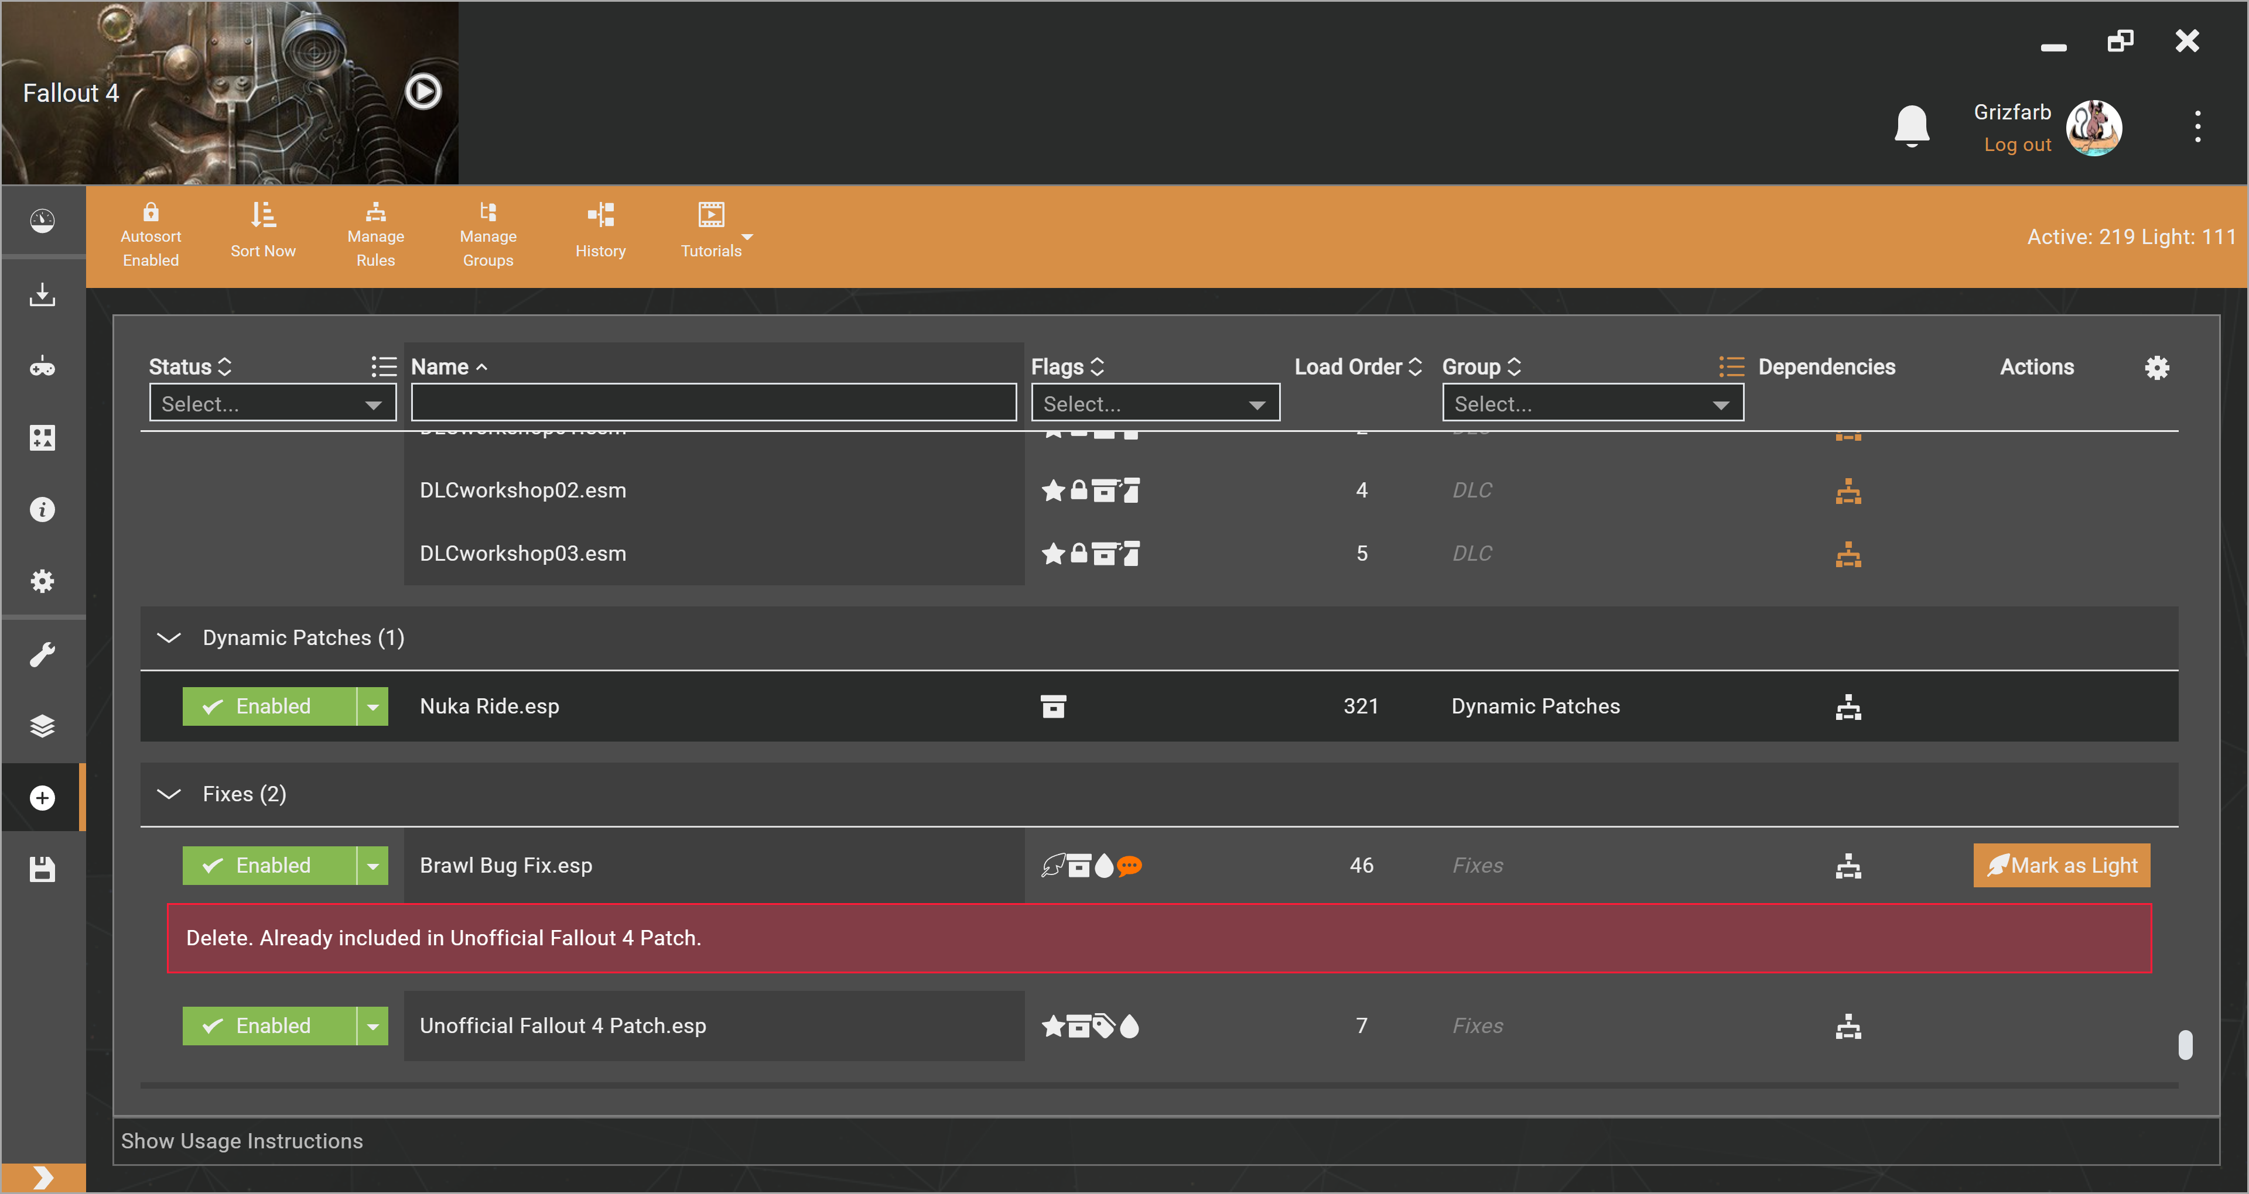Open status dropdown for Unofficial Fallout 4 Patch.esp
Viewport: 2249px width, 1194px height.
[x=373, y=1025]
